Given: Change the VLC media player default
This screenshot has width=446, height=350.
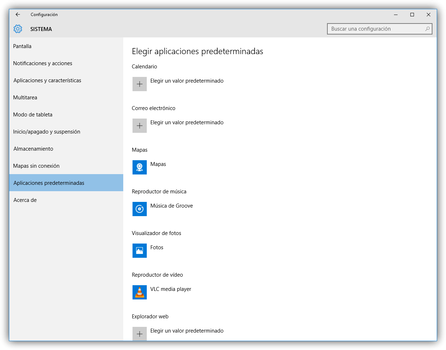Looking at the screenshot, I should point(171,289).
